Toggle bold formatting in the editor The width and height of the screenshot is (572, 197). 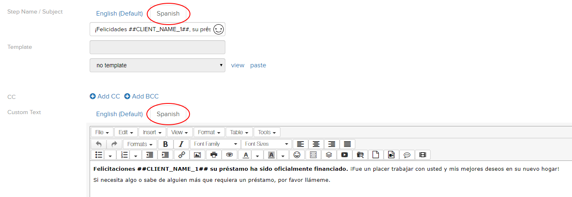(165, 144)
